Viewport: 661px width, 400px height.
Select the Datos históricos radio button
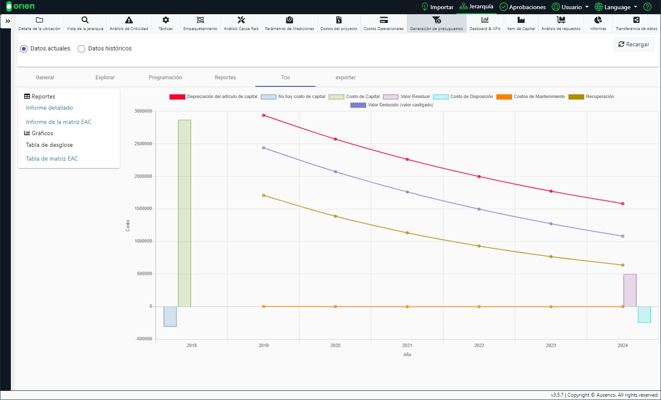tap(81, 49)
